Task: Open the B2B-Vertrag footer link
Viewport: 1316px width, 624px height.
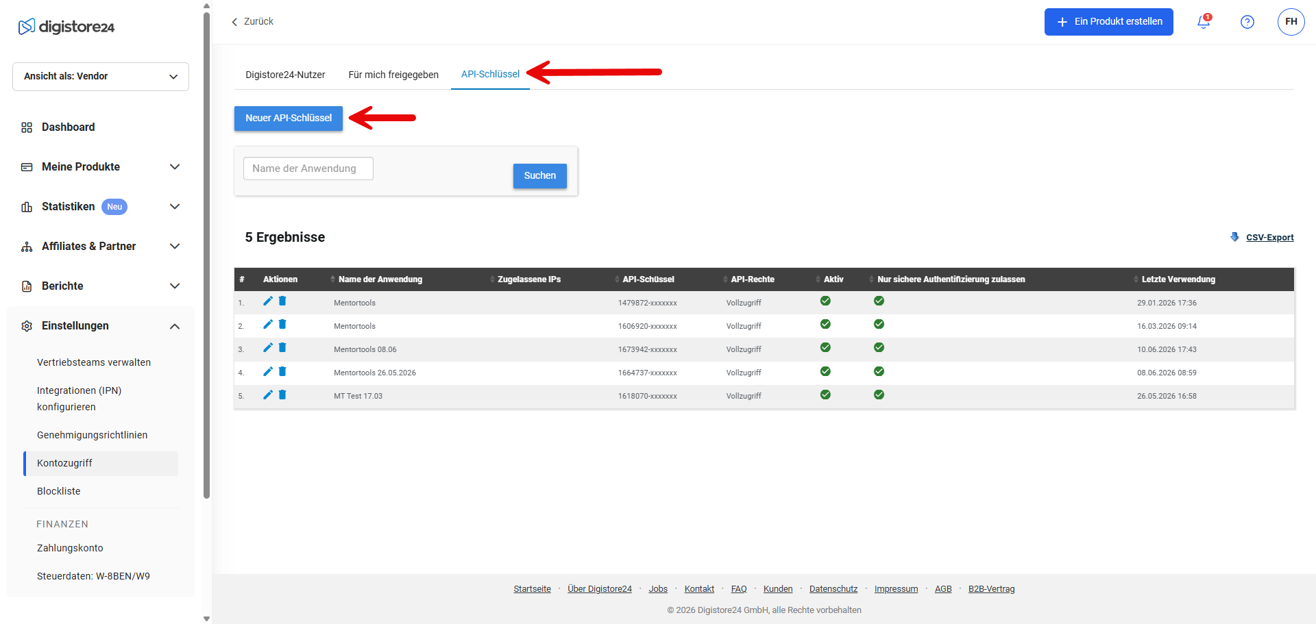Action: pos(991,589)
